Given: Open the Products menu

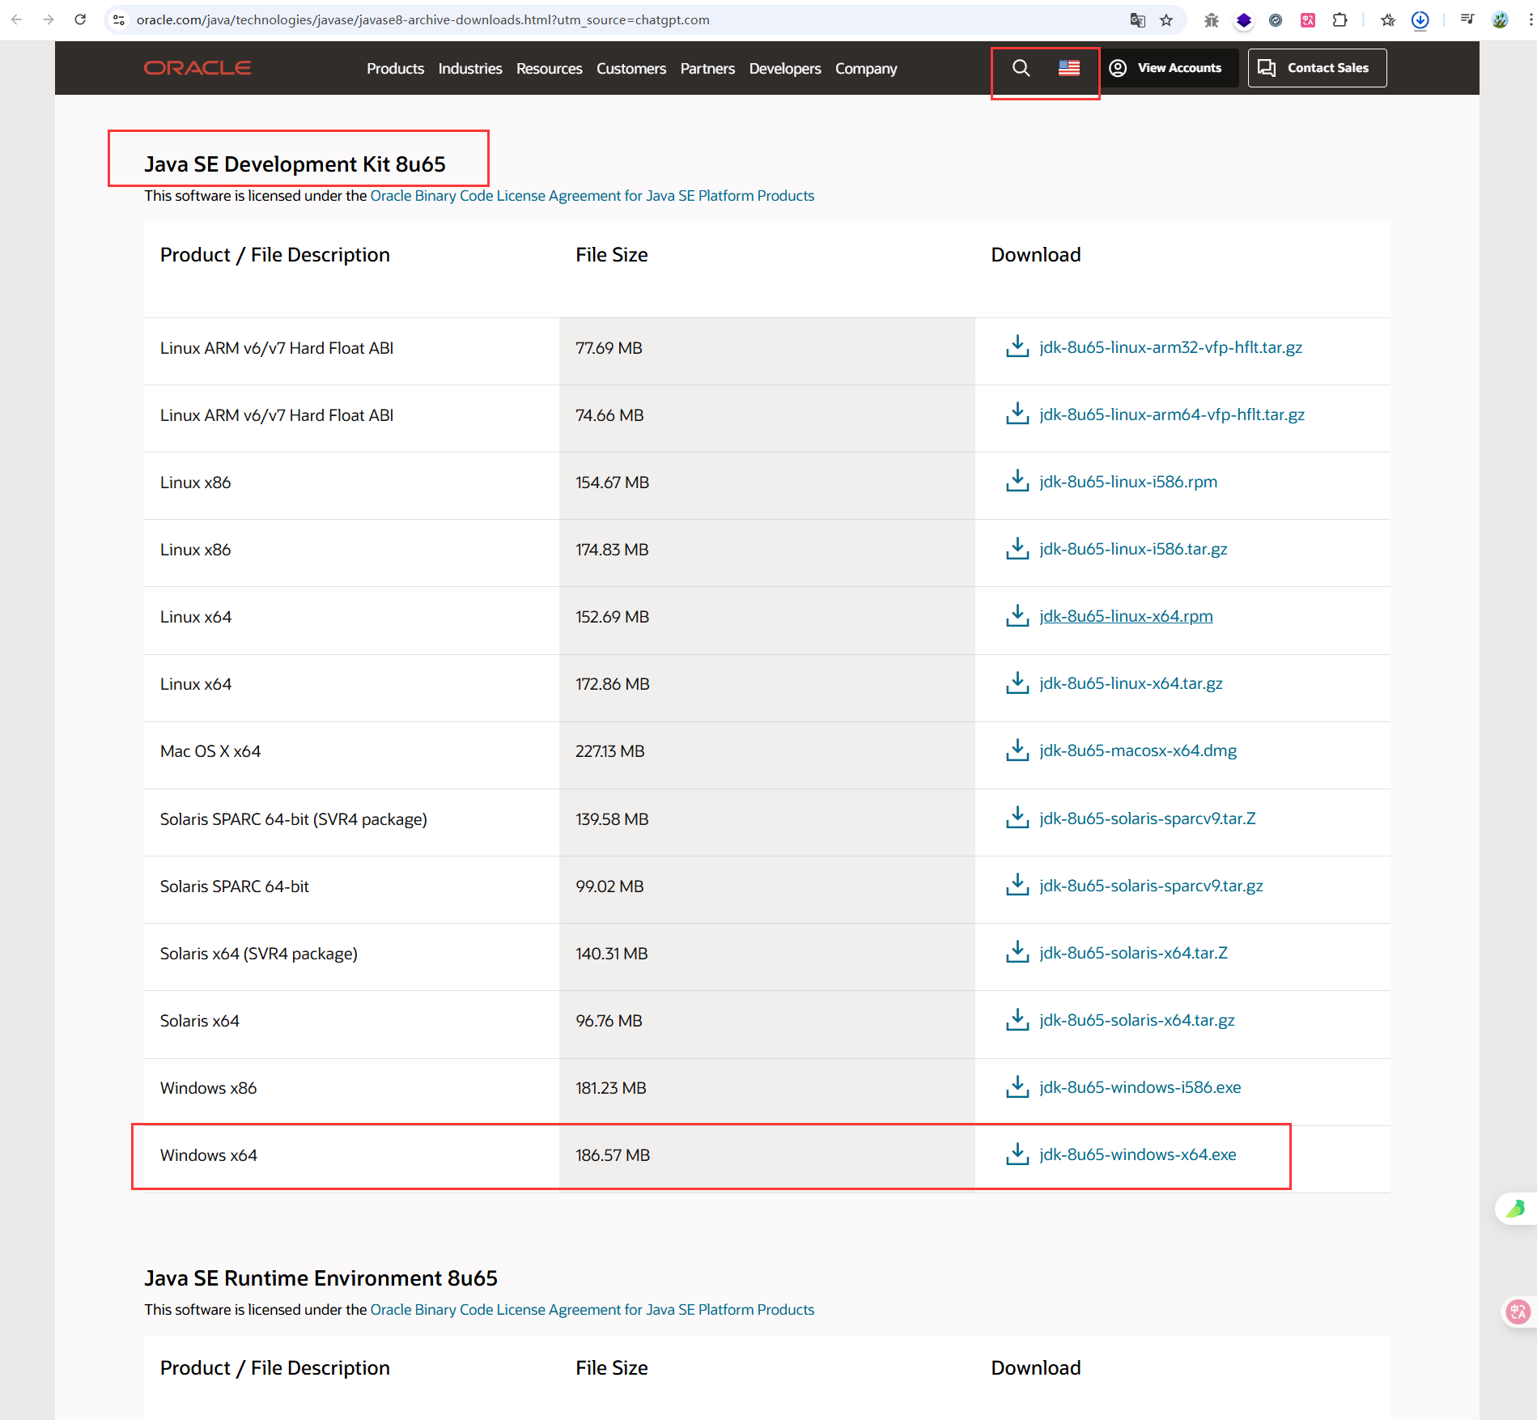Looking at the screenshot, I should (x=395, y=69).
